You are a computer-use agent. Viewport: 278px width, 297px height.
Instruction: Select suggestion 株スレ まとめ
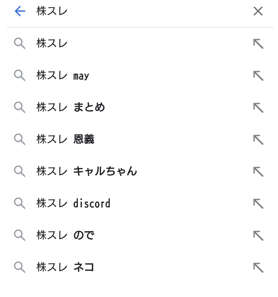71,107
